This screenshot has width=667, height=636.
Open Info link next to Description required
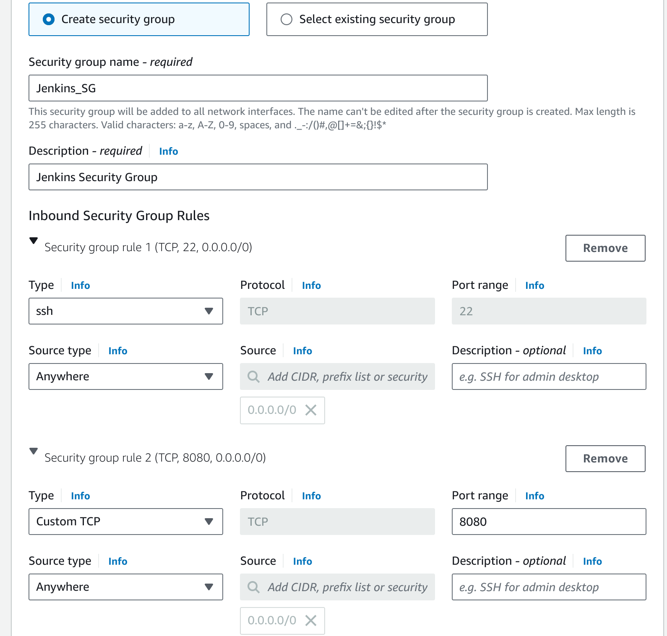169,151
